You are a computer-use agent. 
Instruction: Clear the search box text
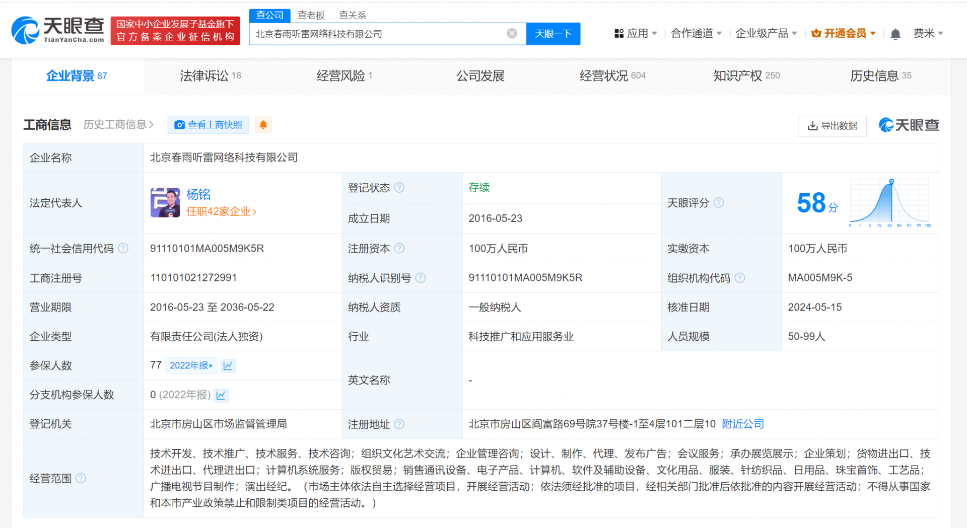(512, 34)
